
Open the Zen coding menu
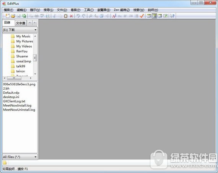[x=122, y=10]
